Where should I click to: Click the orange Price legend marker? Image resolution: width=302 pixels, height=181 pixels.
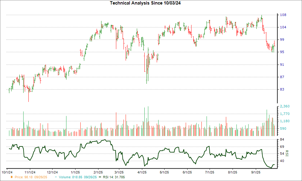tap(12, 177)
